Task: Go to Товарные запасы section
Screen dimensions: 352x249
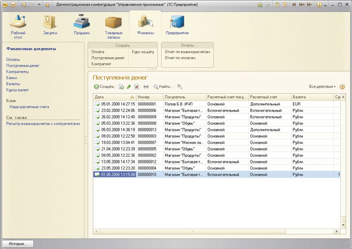Action: (x=114, y=26)
